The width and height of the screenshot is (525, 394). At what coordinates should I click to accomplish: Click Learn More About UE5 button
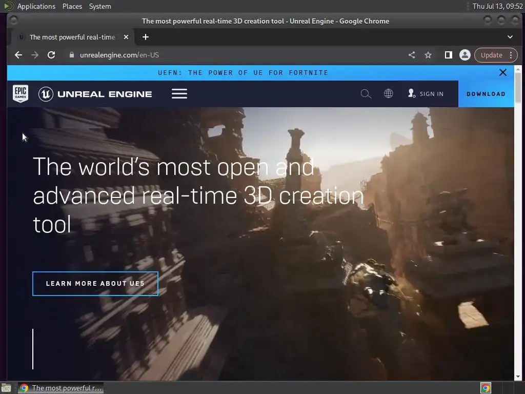click(x=95, y=283)
